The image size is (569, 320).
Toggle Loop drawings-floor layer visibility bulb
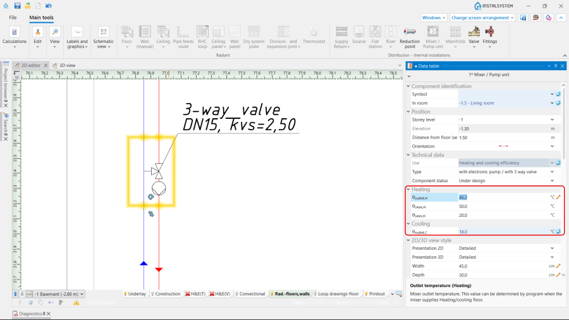click(x=315, y=294)
